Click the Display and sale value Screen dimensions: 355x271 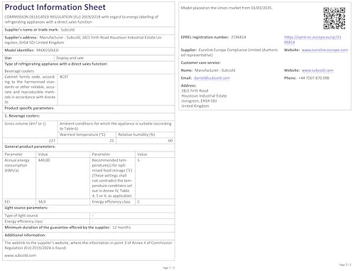point(70,58)
